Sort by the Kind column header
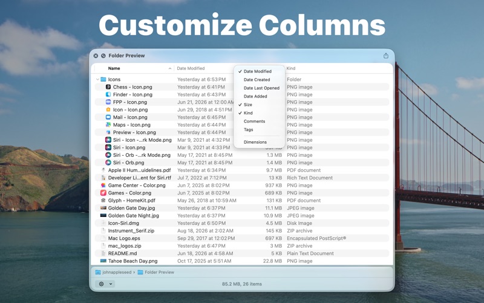Image resolution: width=484 pixels, height=303 pixels. tap(291, 68)
